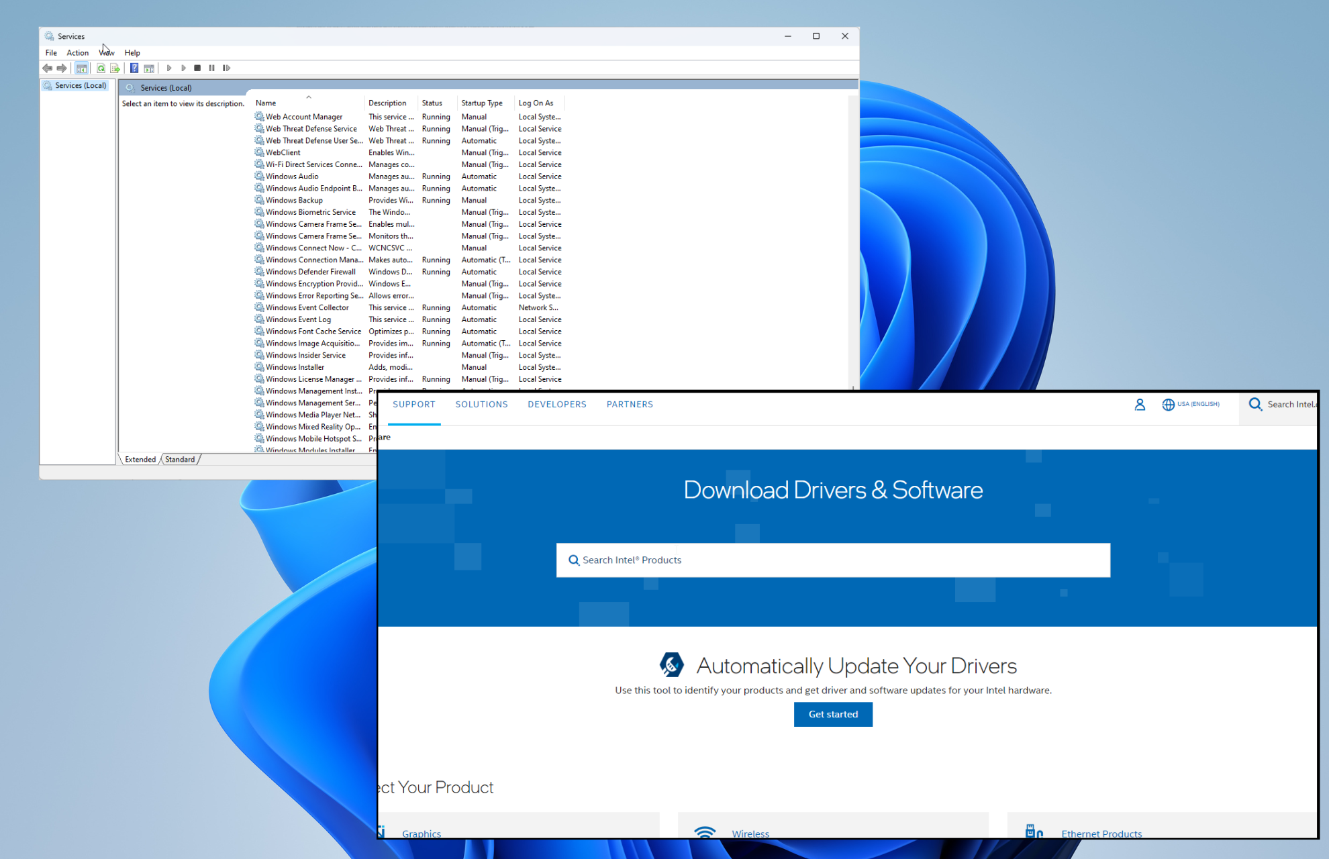Click the Pause Service toolbar icon

[212, 68]
